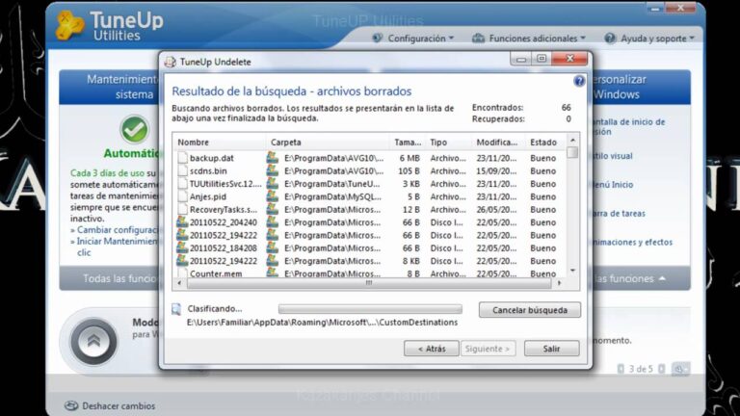Click the horizontal scrollbar left arrow

point(179,283)
